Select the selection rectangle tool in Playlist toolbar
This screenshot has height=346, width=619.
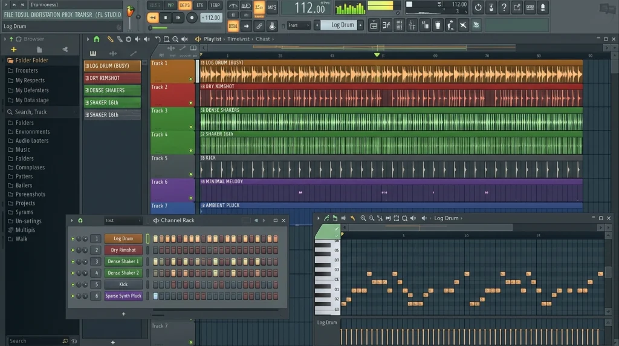click(167, 39)
